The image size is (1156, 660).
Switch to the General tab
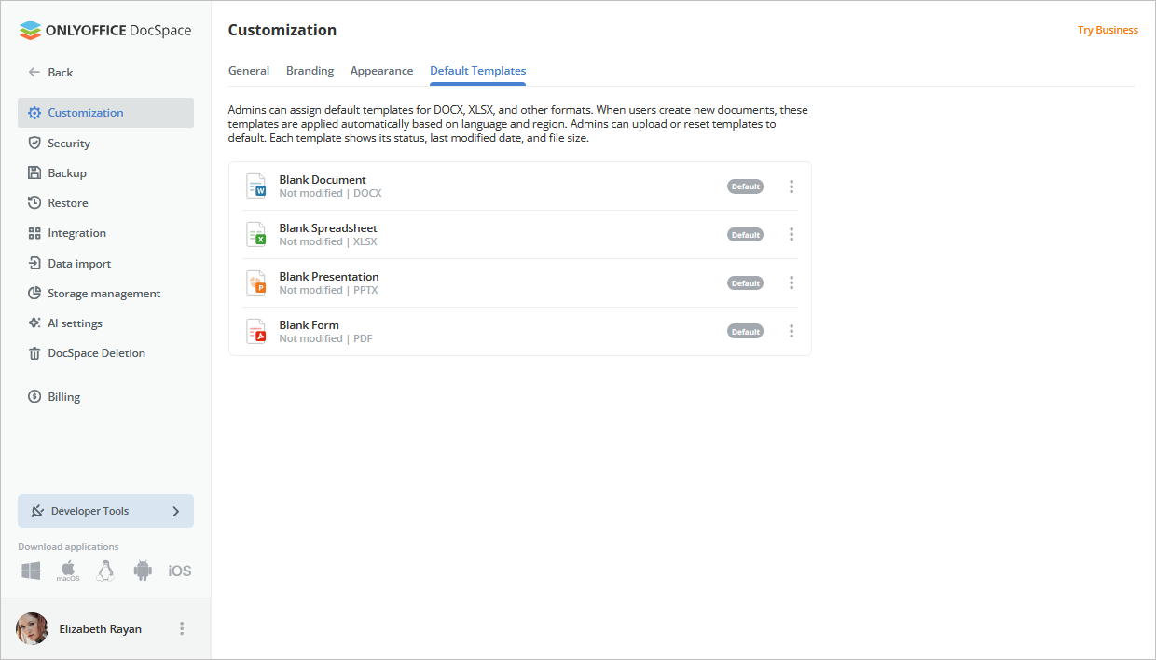(x=249, y=71)
